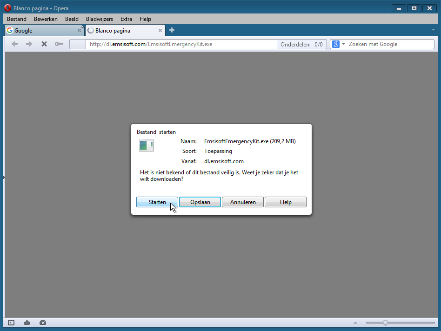Viewport: 441px width, 331px height.
Task: Maximize the Opera window
Action: pos(414,8)
